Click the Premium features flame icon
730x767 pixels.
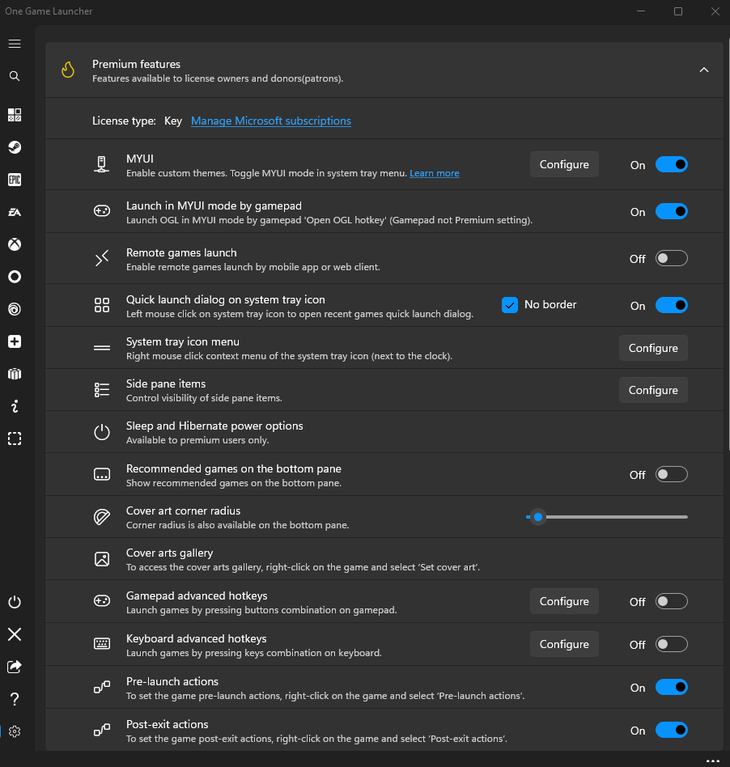pos(68,70)
